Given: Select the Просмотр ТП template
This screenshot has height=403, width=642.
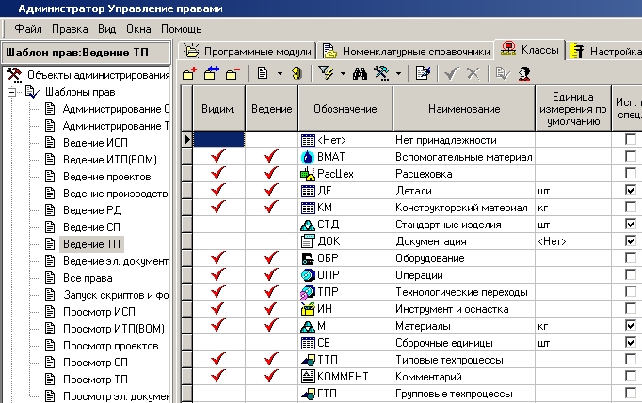Looking at the screenshot, I should tap(95, 380).
